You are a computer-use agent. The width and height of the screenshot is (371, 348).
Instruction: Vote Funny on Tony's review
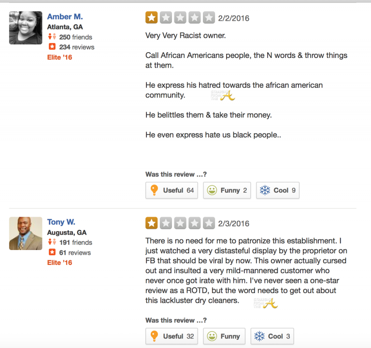pos(224,336)
